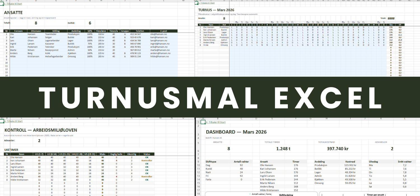Click the 'Stilling' column header in Ansatte

pos(56,31)
